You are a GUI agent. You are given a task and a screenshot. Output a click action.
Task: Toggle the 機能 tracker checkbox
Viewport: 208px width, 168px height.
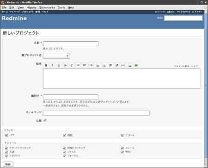64,136
